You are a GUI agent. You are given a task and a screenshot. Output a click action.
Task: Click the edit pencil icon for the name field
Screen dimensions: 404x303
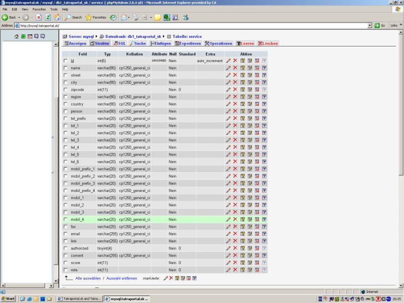(x=228, y=68)
